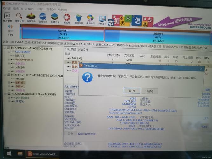The image size is (212, 159).
Task: Select SYSTEM(0) partition in the tree
Action: 23,52
